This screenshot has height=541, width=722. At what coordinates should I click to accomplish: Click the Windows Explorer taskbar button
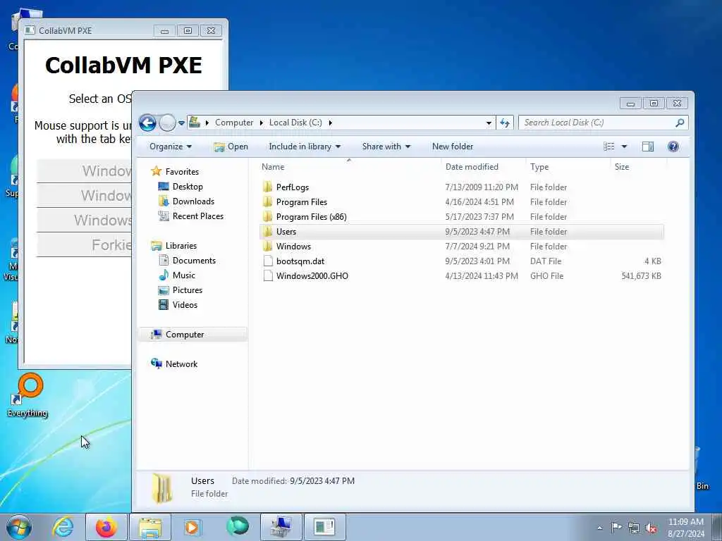(150, 527)
